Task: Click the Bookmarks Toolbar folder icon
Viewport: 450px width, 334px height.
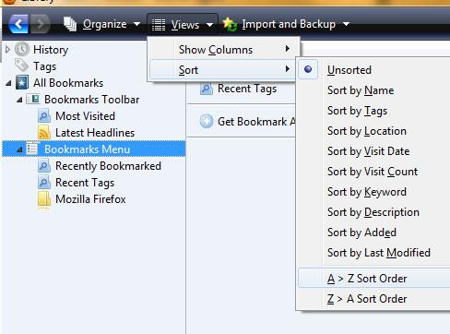Action: pyautogui.click(x=33, y=99)
